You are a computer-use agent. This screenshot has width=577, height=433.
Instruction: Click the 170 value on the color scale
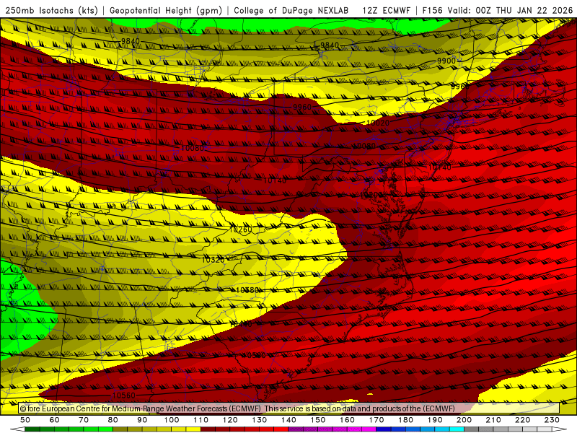(376, 420)
